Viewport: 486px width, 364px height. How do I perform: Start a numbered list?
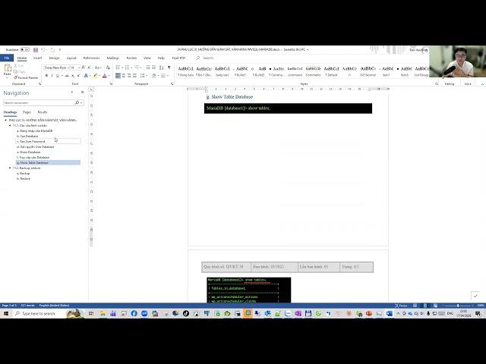click(x=127, y=67)
